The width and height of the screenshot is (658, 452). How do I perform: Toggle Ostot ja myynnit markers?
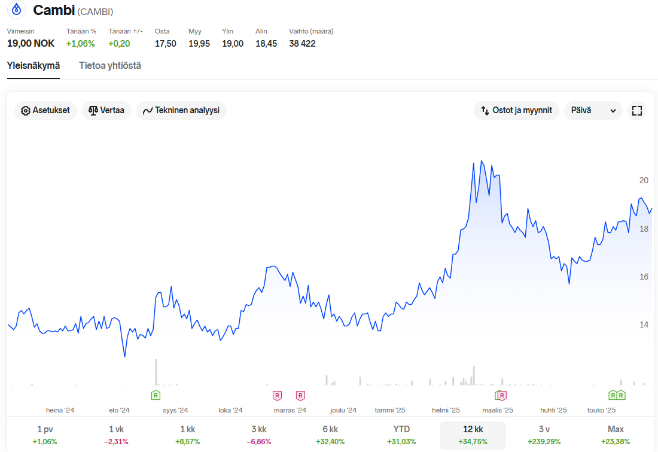(x=516, y=111)
